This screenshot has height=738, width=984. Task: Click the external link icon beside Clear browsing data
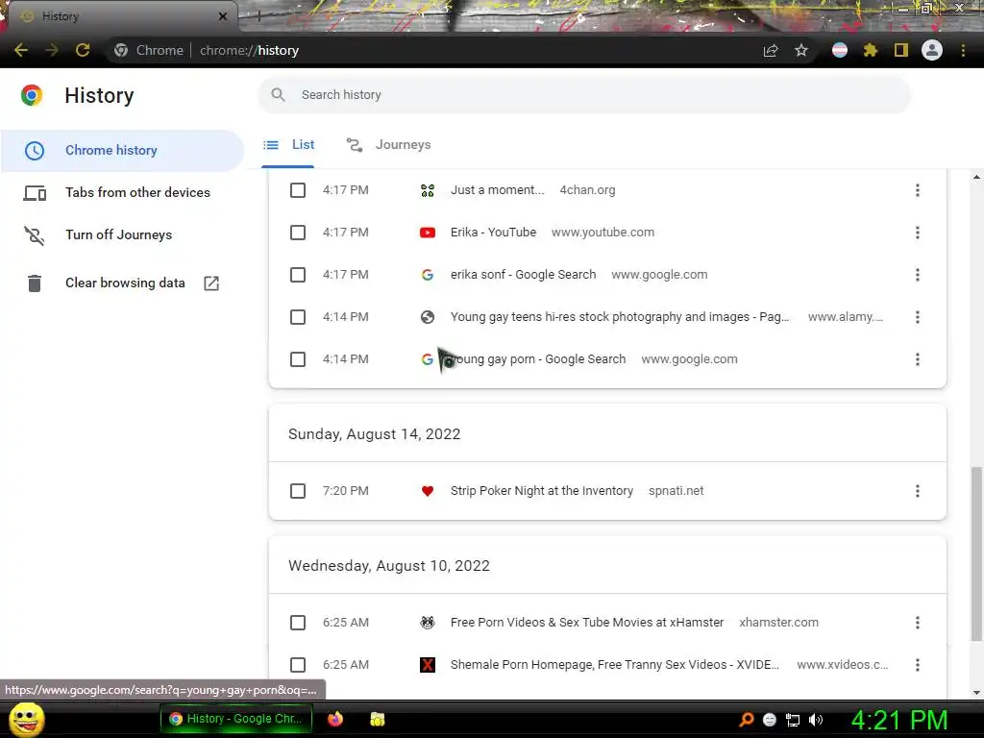211,283
